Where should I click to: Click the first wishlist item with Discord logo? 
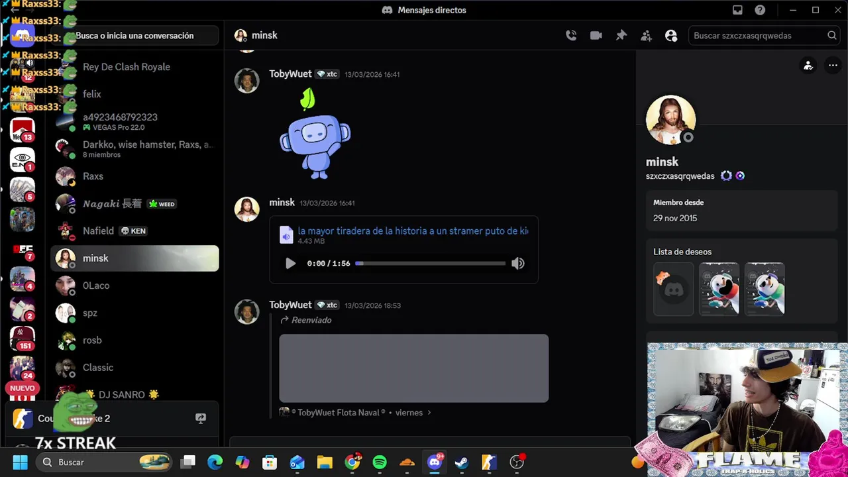(x=673, y=289)
